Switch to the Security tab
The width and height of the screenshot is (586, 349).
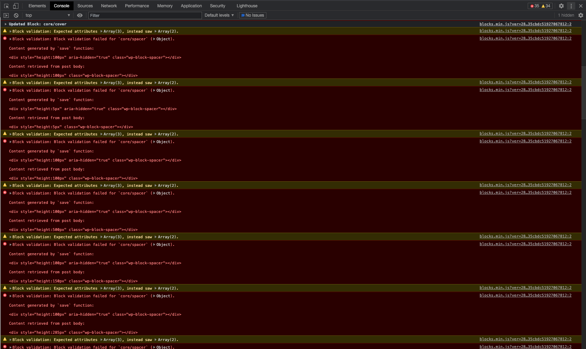(218, 6)
